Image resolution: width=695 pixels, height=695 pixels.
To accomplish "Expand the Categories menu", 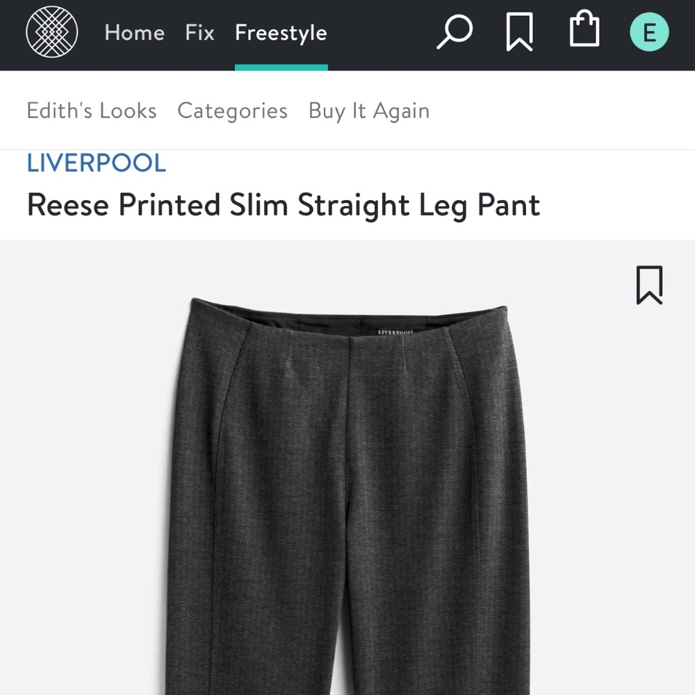I will click(232, 111).
